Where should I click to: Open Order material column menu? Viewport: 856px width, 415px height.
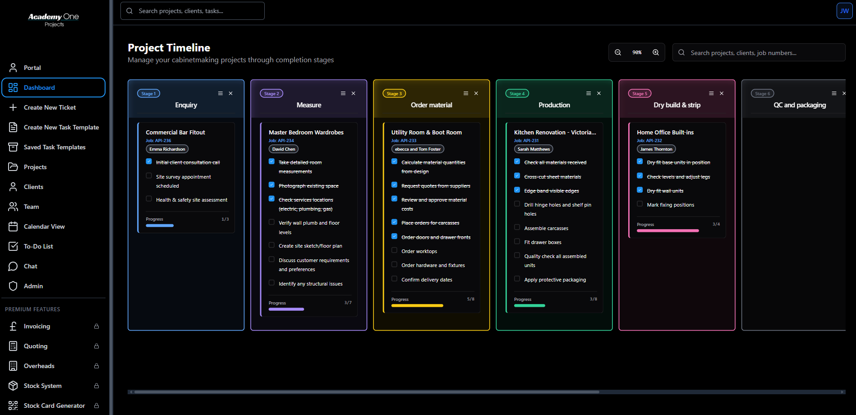466,93
